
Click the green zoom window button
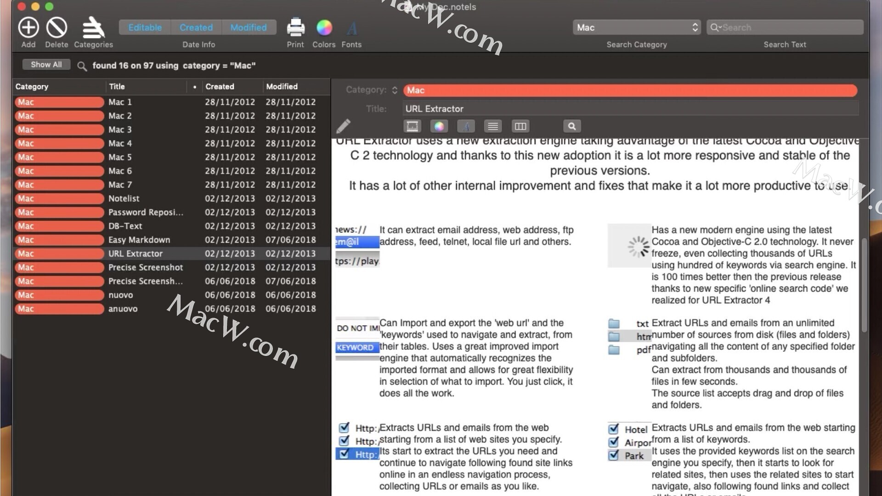49,6
